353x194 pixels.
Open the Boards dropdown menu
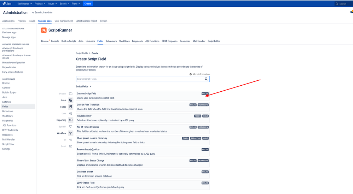coord(64,4)
